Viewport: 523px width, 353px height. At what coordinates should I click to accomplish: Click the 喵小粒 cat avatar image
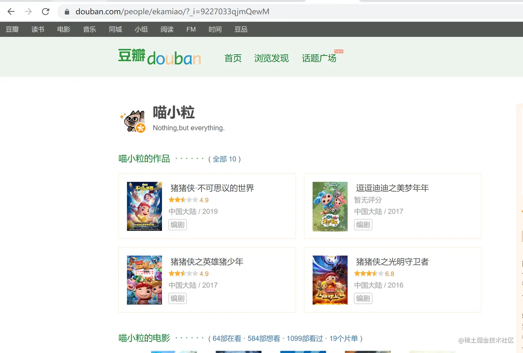(133, 121)
